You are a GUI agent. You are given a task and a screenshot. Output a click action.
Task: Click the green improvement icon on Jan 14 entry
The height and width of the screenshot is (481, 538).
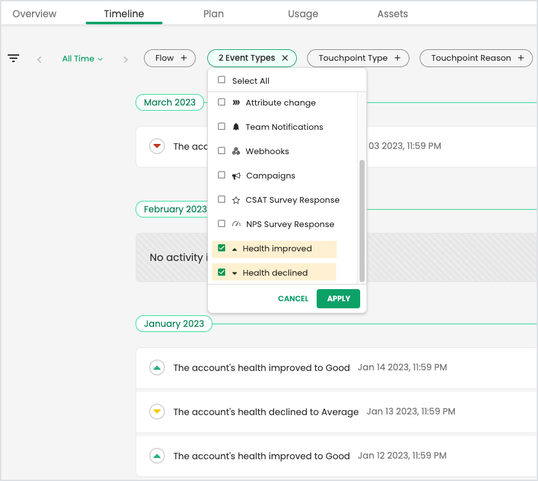pos(157,367)
